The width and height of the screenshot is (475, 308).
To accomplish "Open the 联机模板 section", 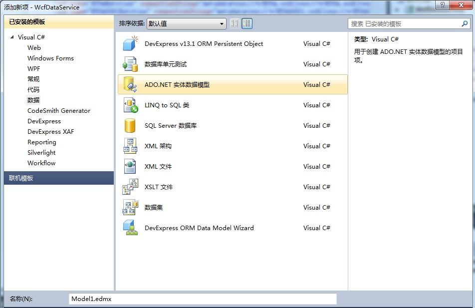I will click(x=59, y=178).
